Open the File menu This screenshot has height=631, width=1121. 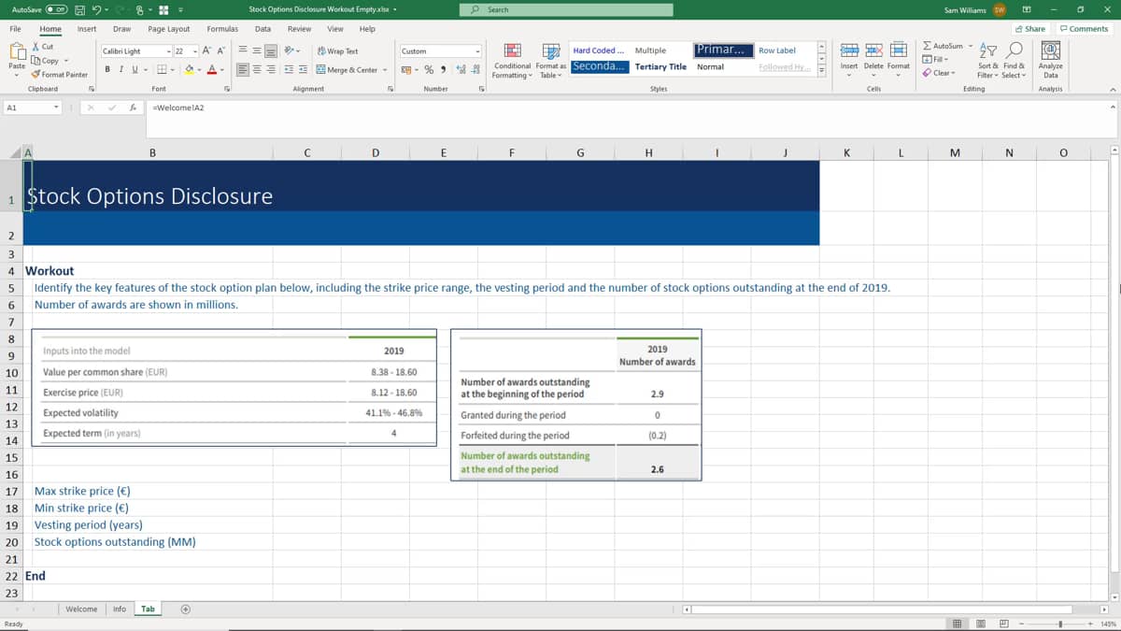pos(16,29)
